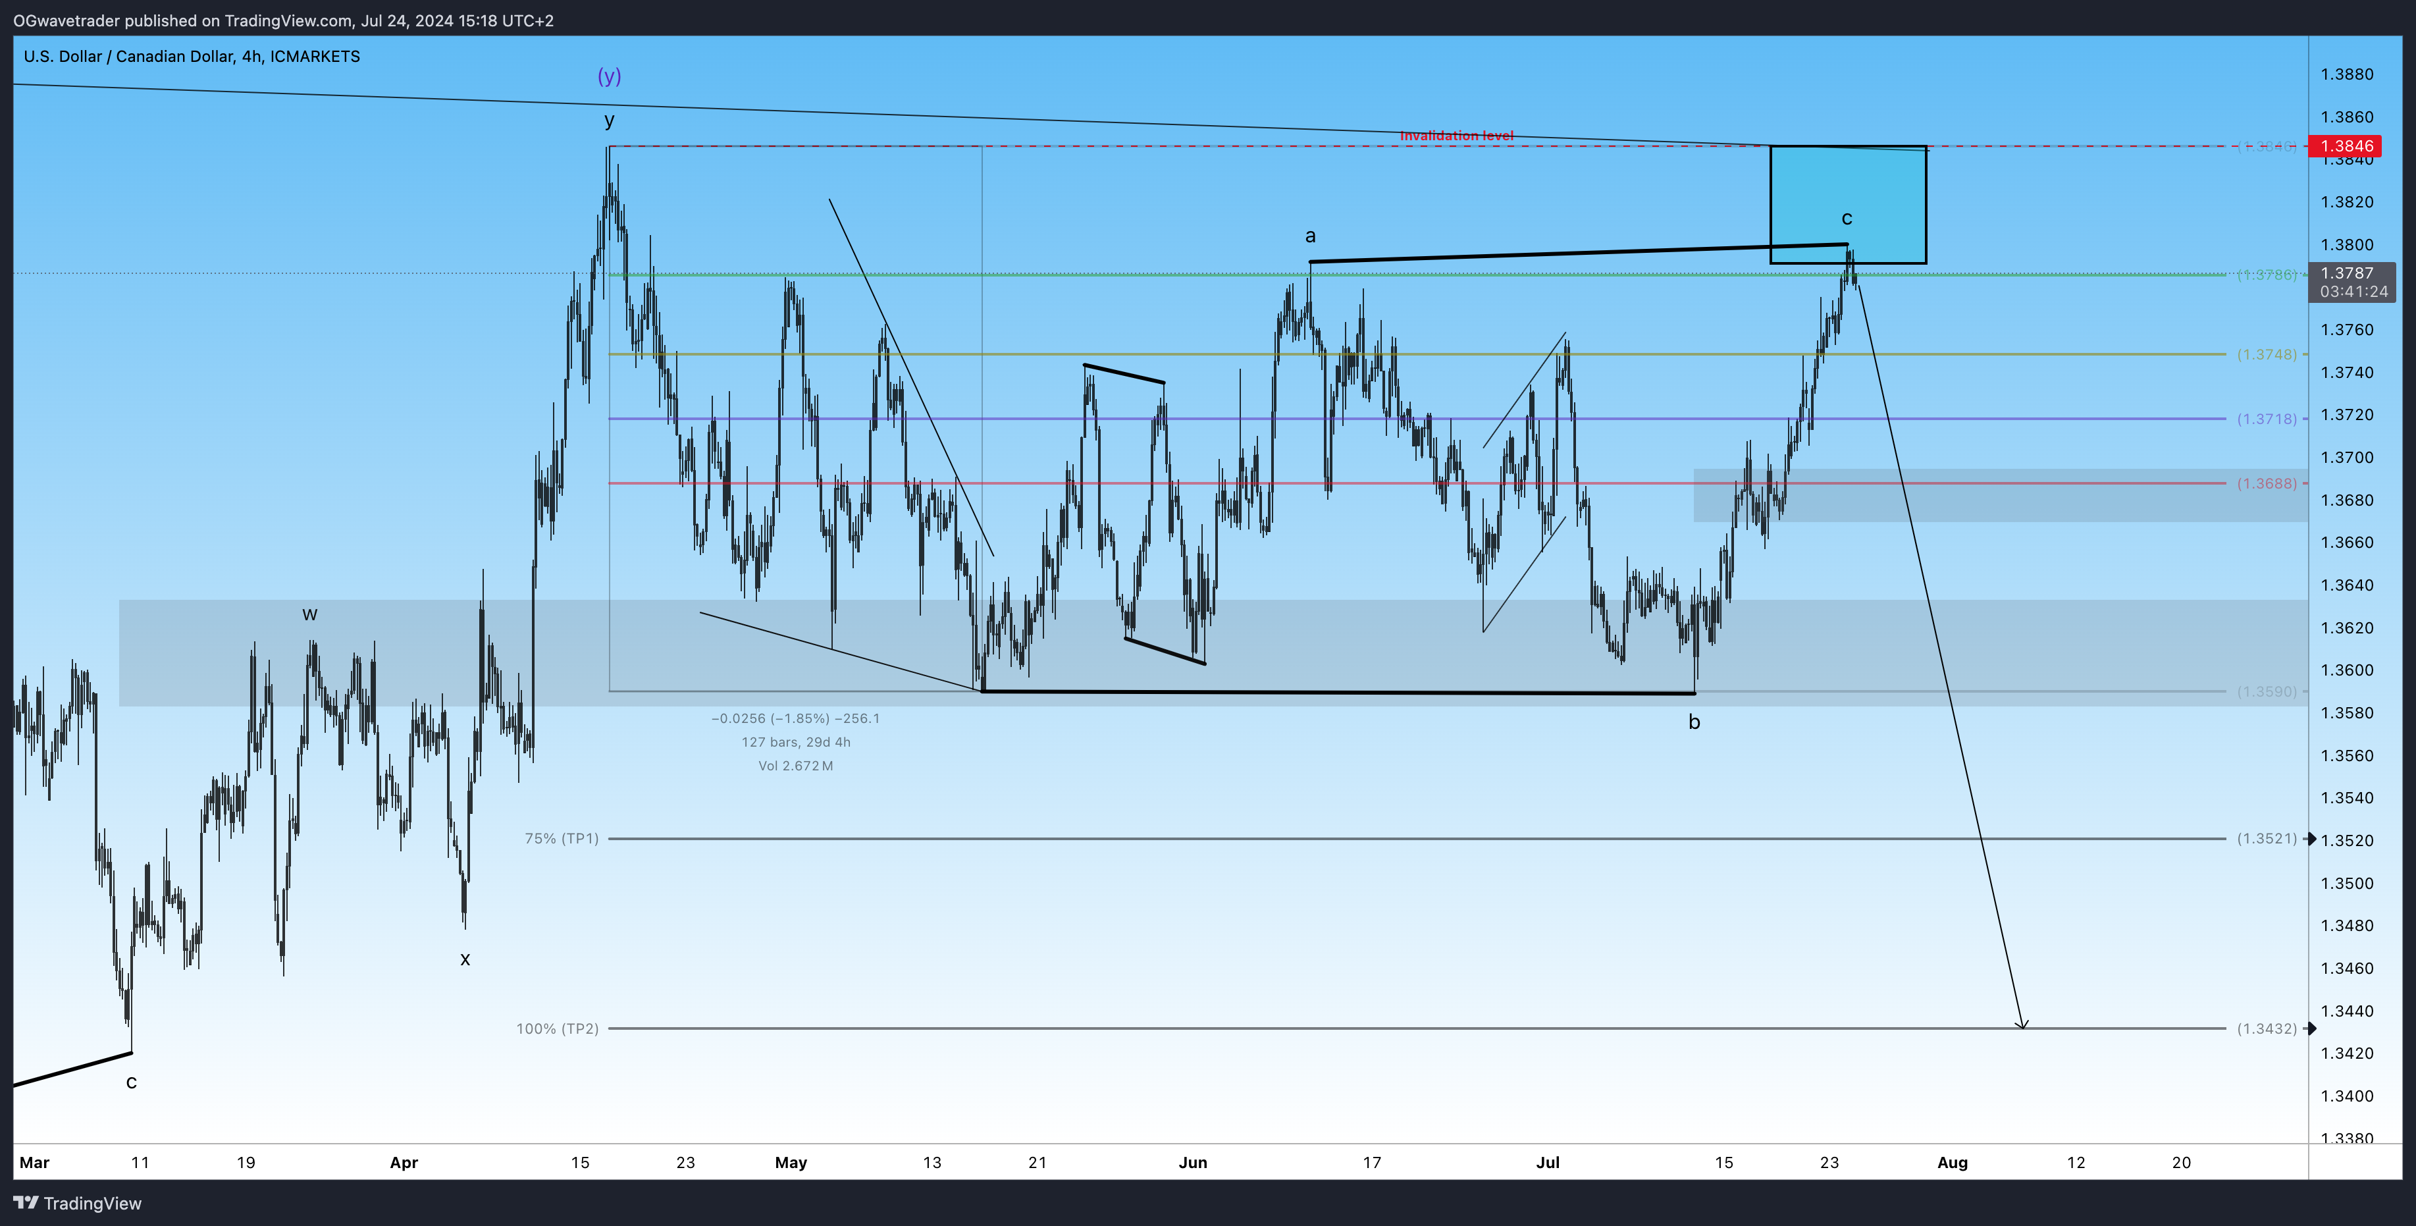Select the lowercase a wave label
The width and height of the screenshot is (2416, 1226).
point(1310,236)
